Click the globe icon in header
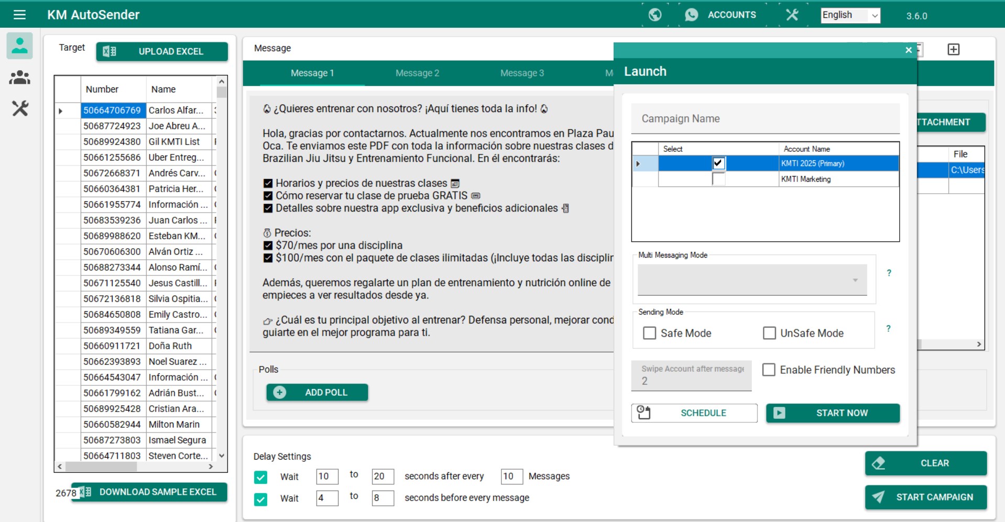 [x=655, y=15]
